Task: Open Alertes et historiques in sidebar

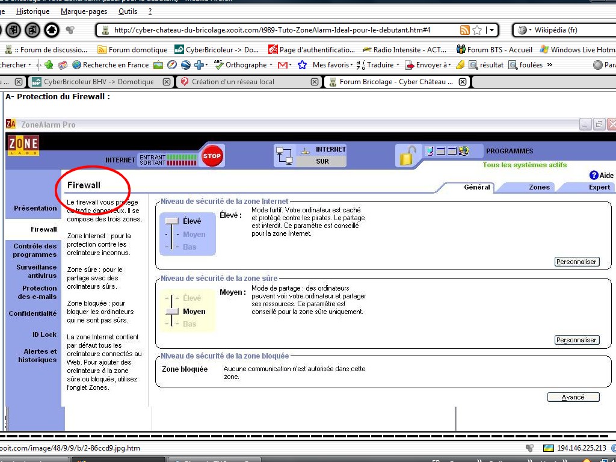Action: (37, 356)
